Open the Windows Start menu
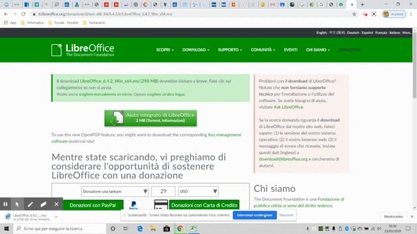Viewport: 417px width, 234px height. [7, 228]
